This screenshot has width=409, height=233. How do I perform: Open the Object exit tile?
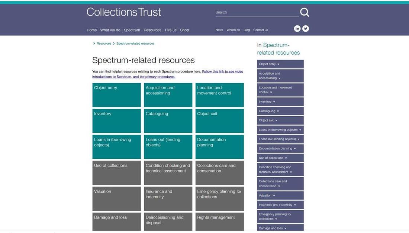(220, 121)
